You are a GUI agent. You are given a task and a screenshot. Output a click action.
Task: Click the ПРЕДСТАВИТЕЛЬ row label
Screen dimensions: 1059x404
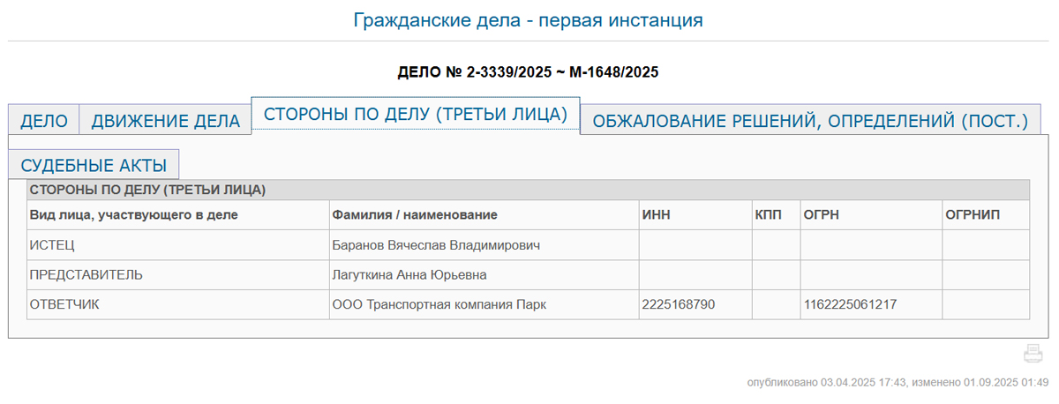(x=86, y=274)
